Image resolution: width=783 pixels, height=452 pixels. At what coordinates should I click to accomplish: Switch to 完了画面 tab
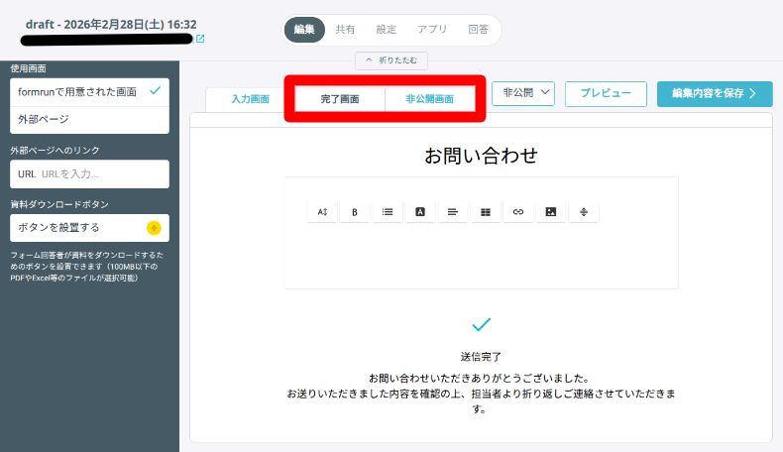(340, 99)
